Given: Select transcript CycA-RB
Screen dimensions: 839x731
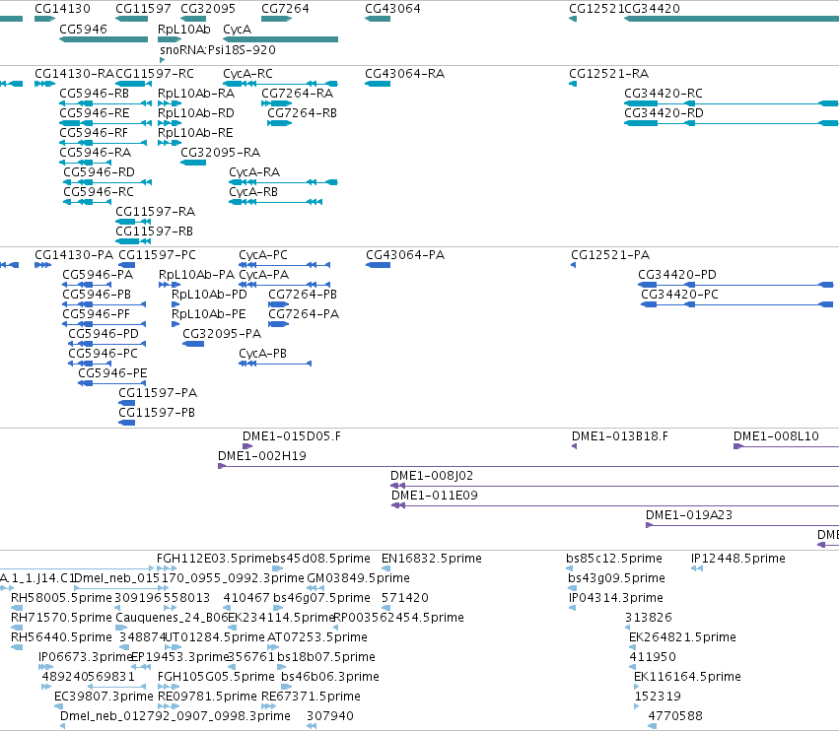Looking at the screenshot, I should [253, 192].
